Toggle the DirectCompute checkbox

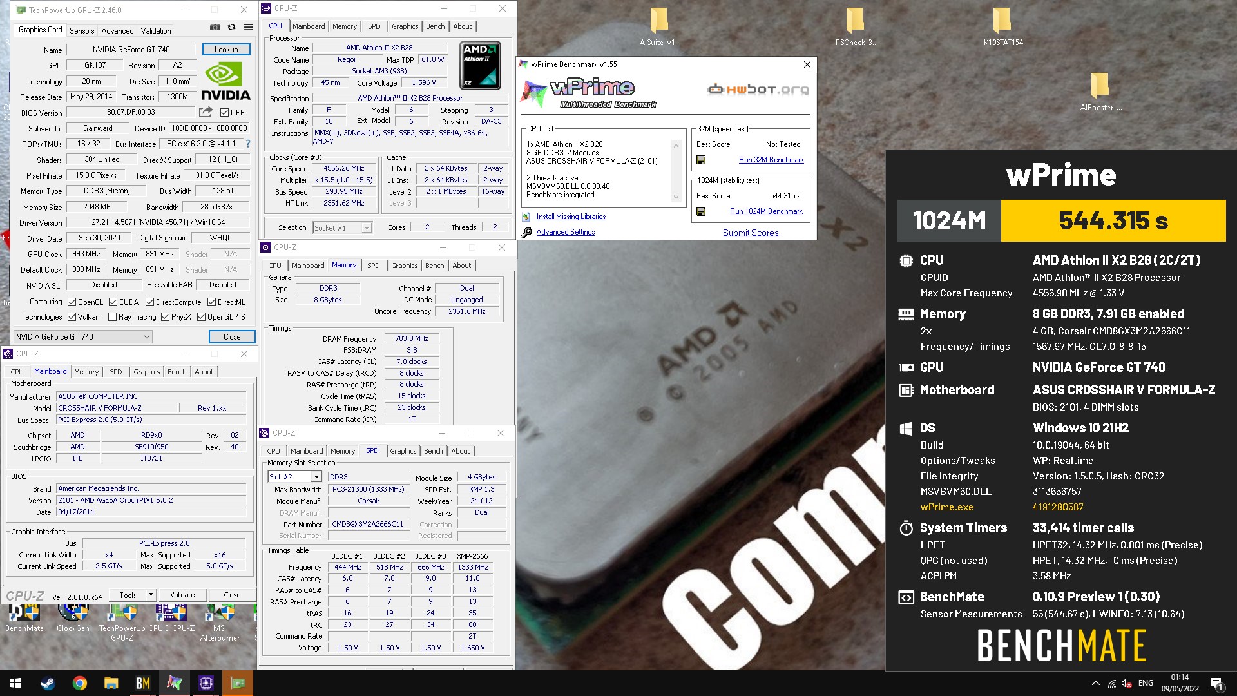coord(149,302)
